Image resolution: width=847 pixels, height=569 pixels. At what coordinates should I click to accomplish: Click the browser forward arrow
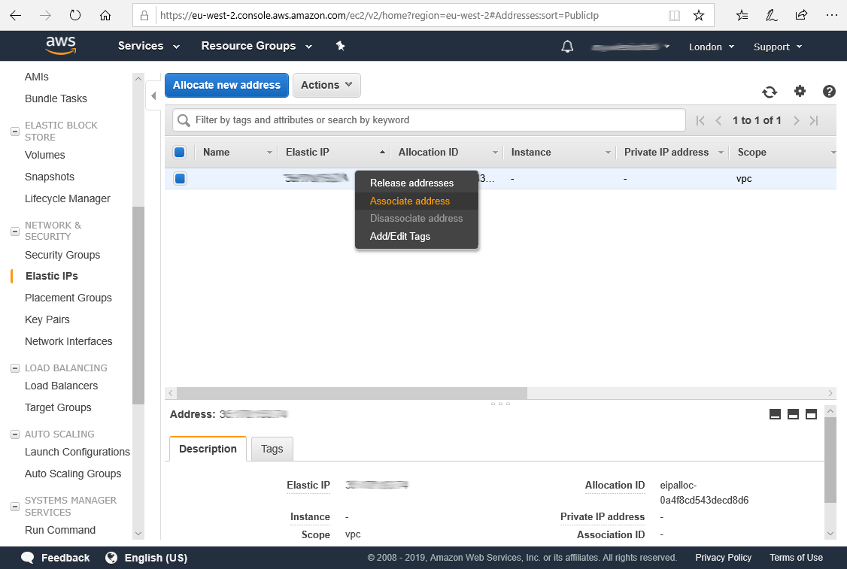[45, 15]
